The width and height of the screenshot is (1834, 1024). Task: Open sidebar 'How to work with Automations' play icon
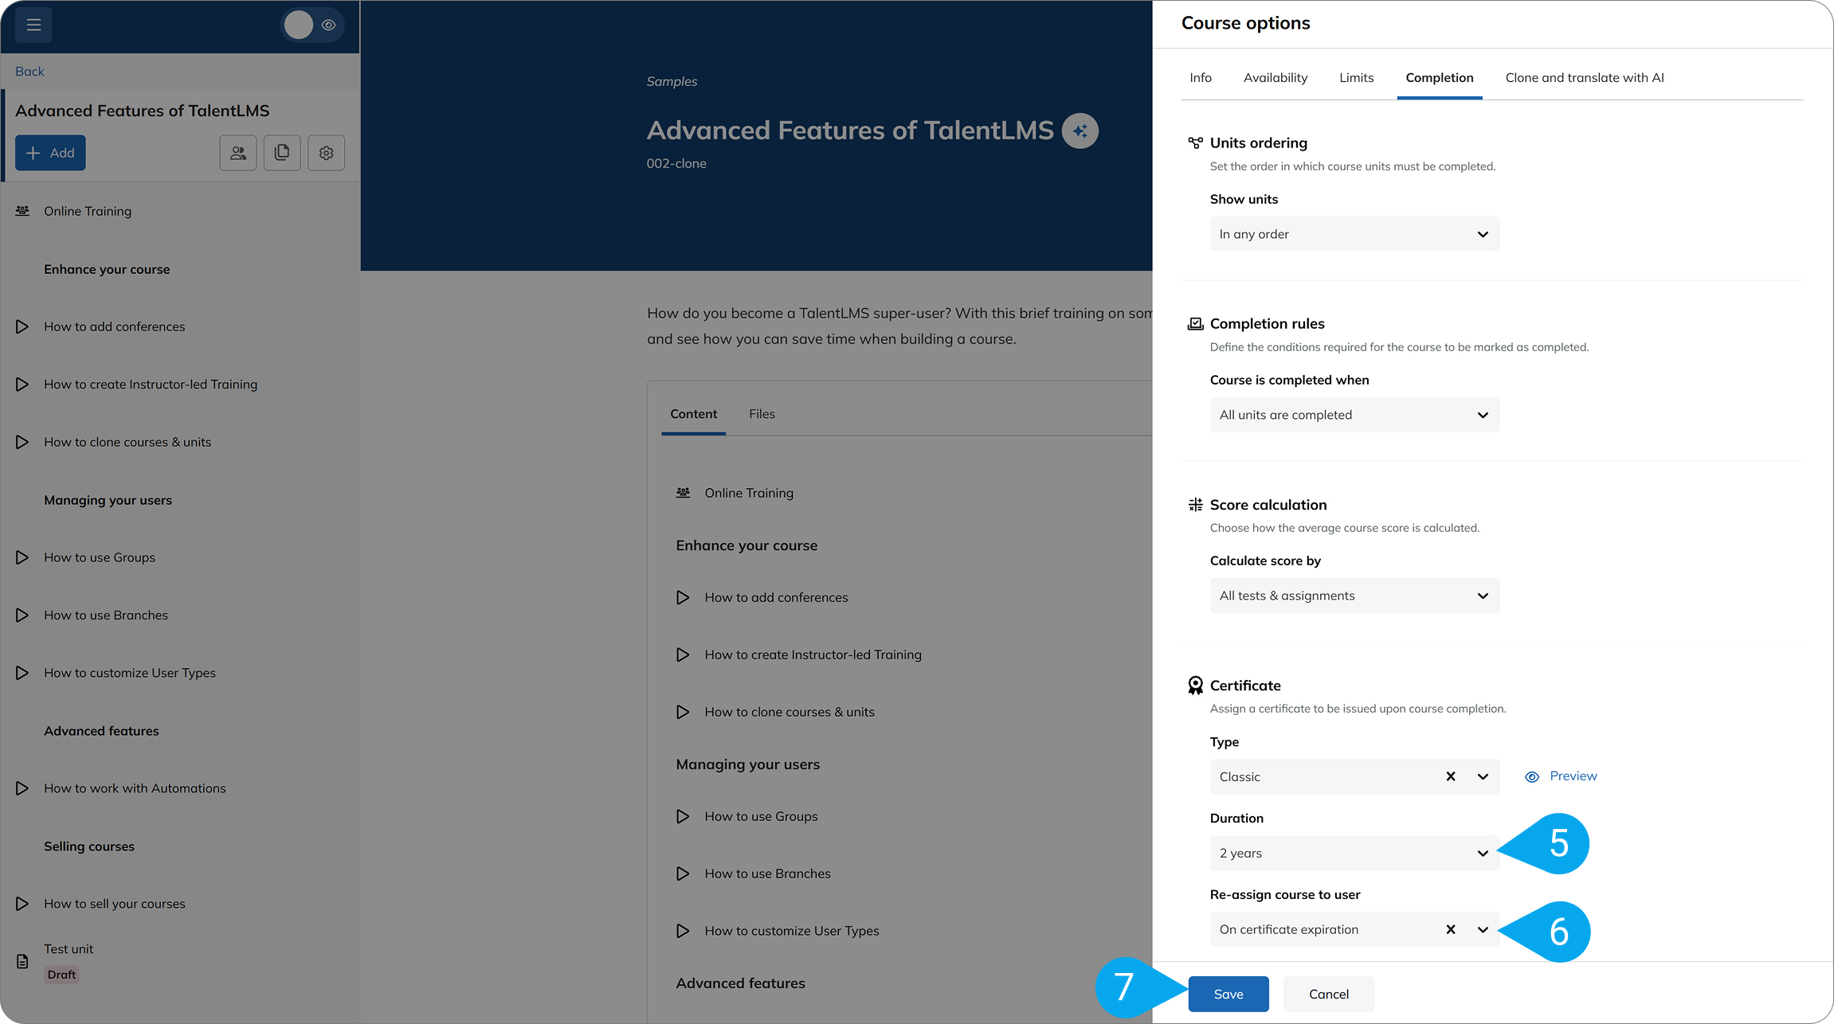pos(22,788)
